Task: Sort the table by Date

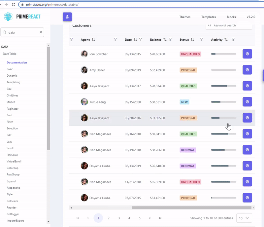Action: coord(135,39)
